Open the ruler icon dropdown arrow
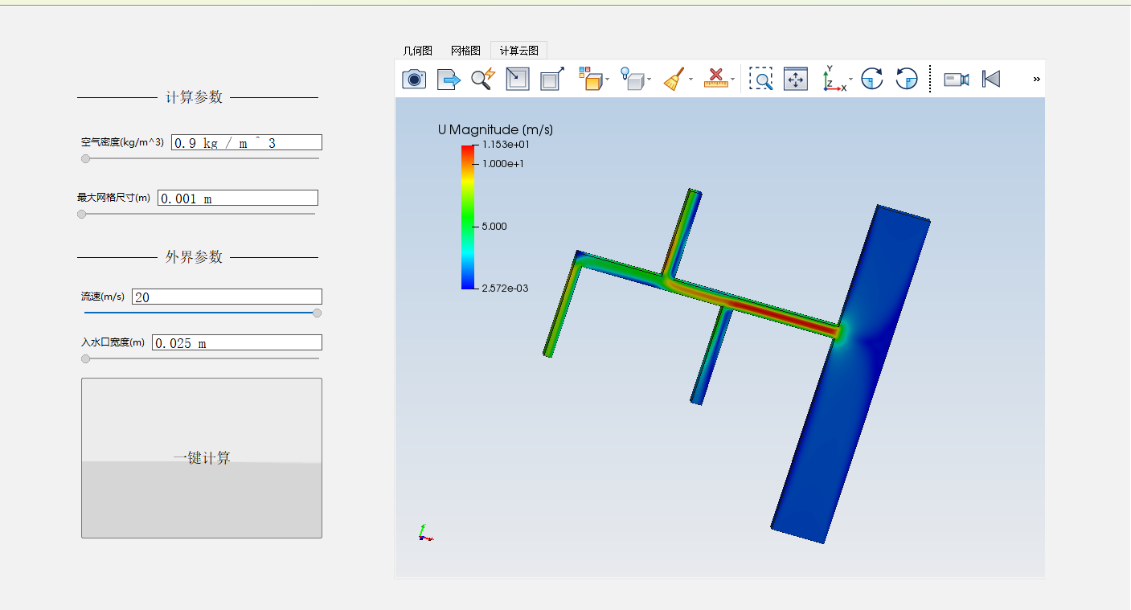This screenshot has height=610, width=1131. point(733,80)
